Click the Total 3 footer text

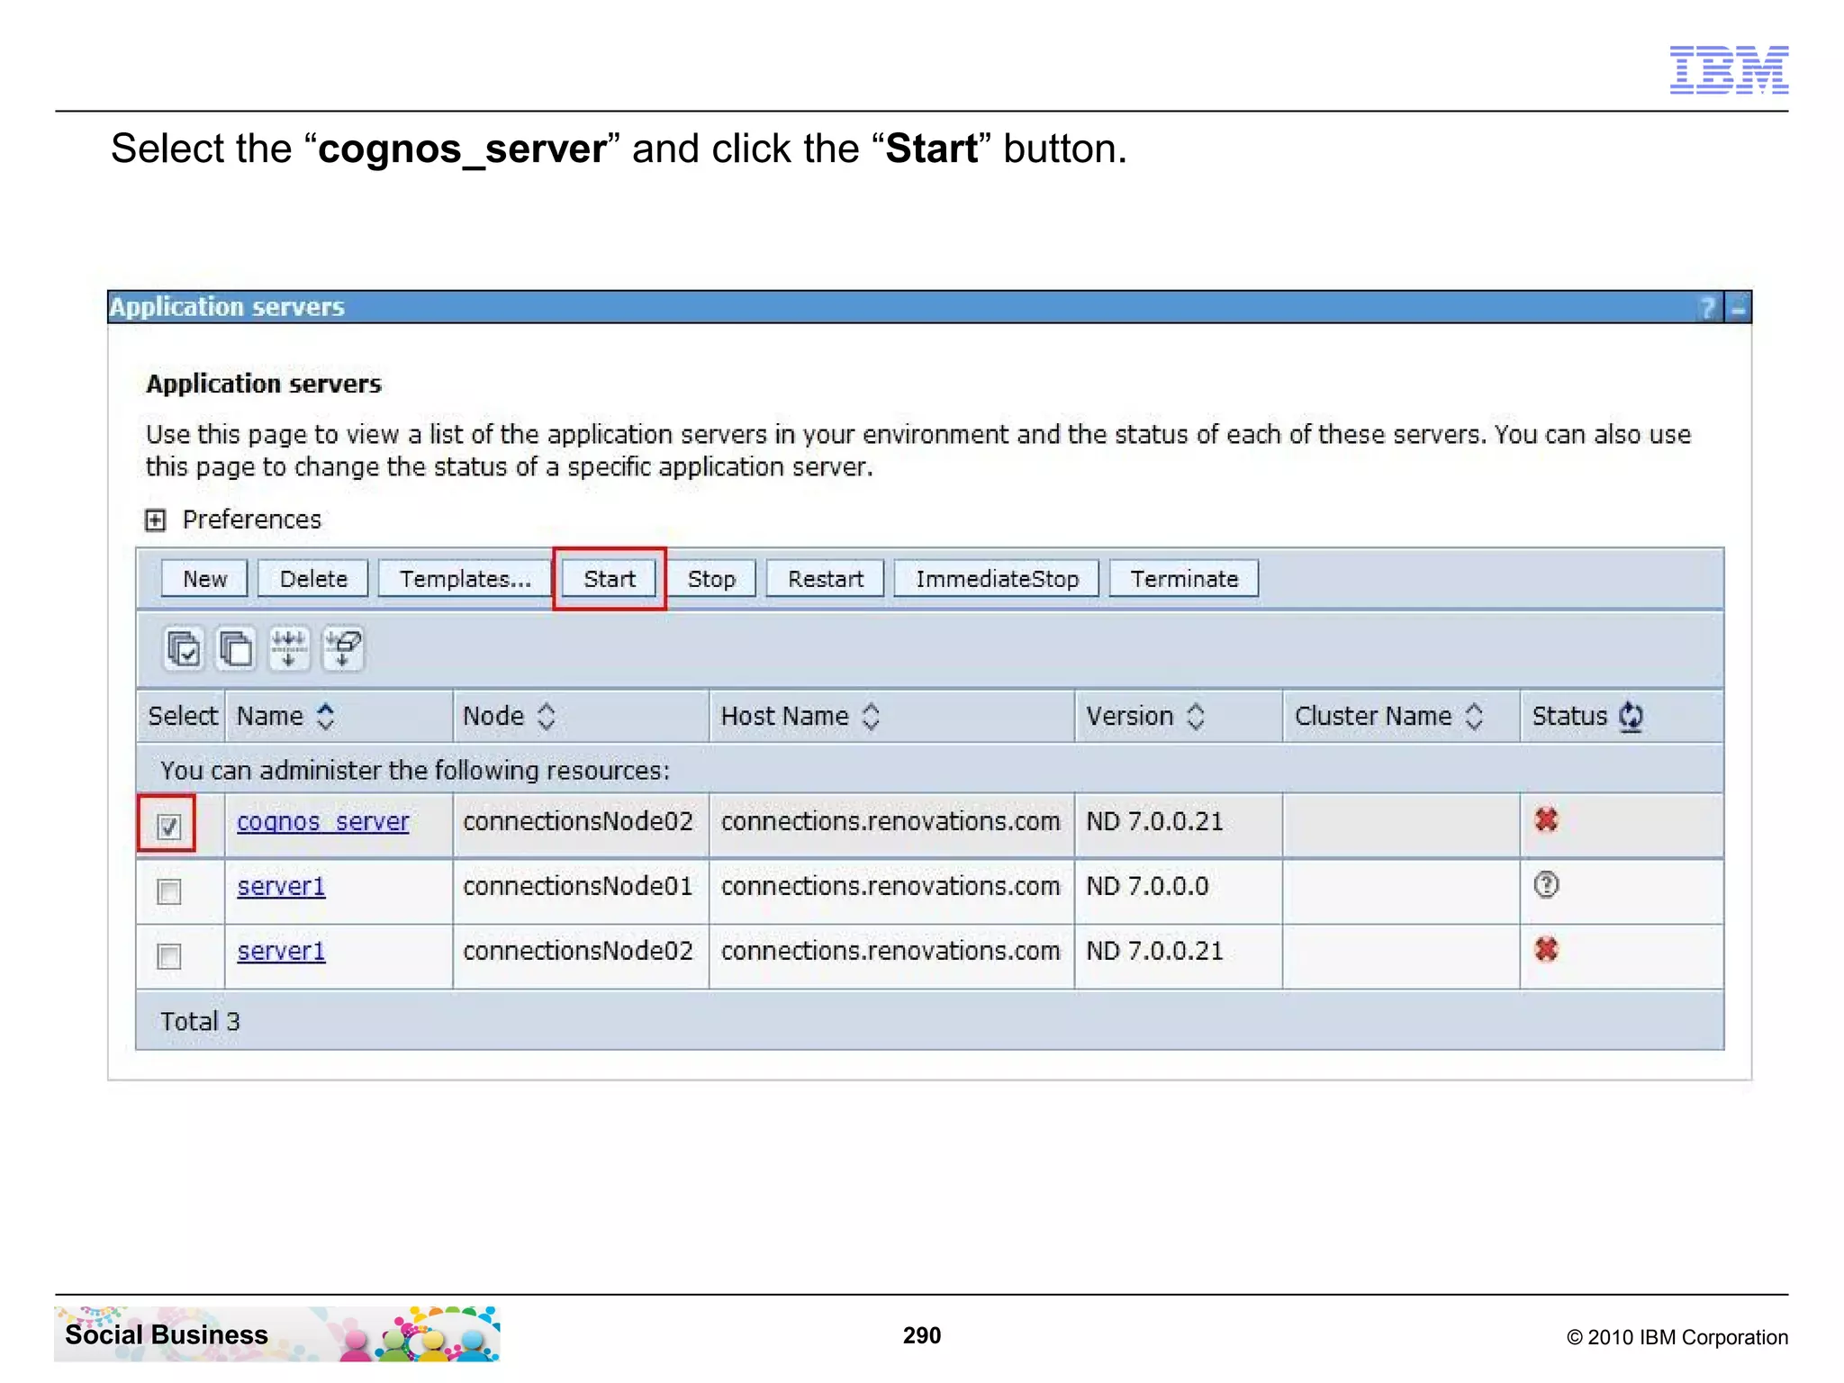(200, 1021)
